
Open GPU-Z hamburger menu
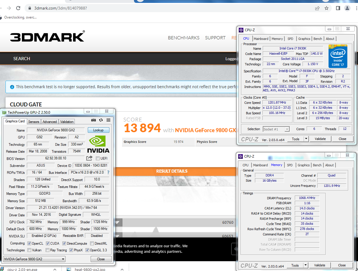tap(108, 120)
